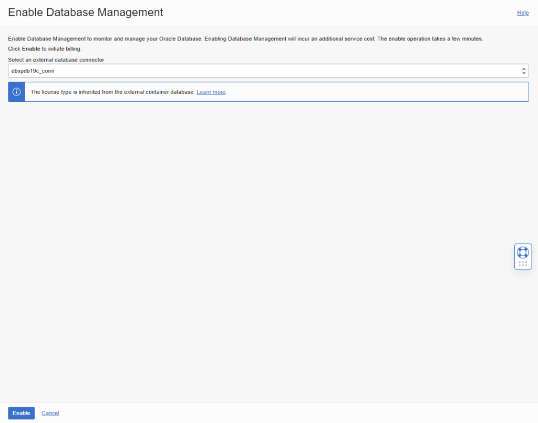Click the up-down arrows on the connector select
The width and height of the screenshot is (538, 423).
point(523,71)
